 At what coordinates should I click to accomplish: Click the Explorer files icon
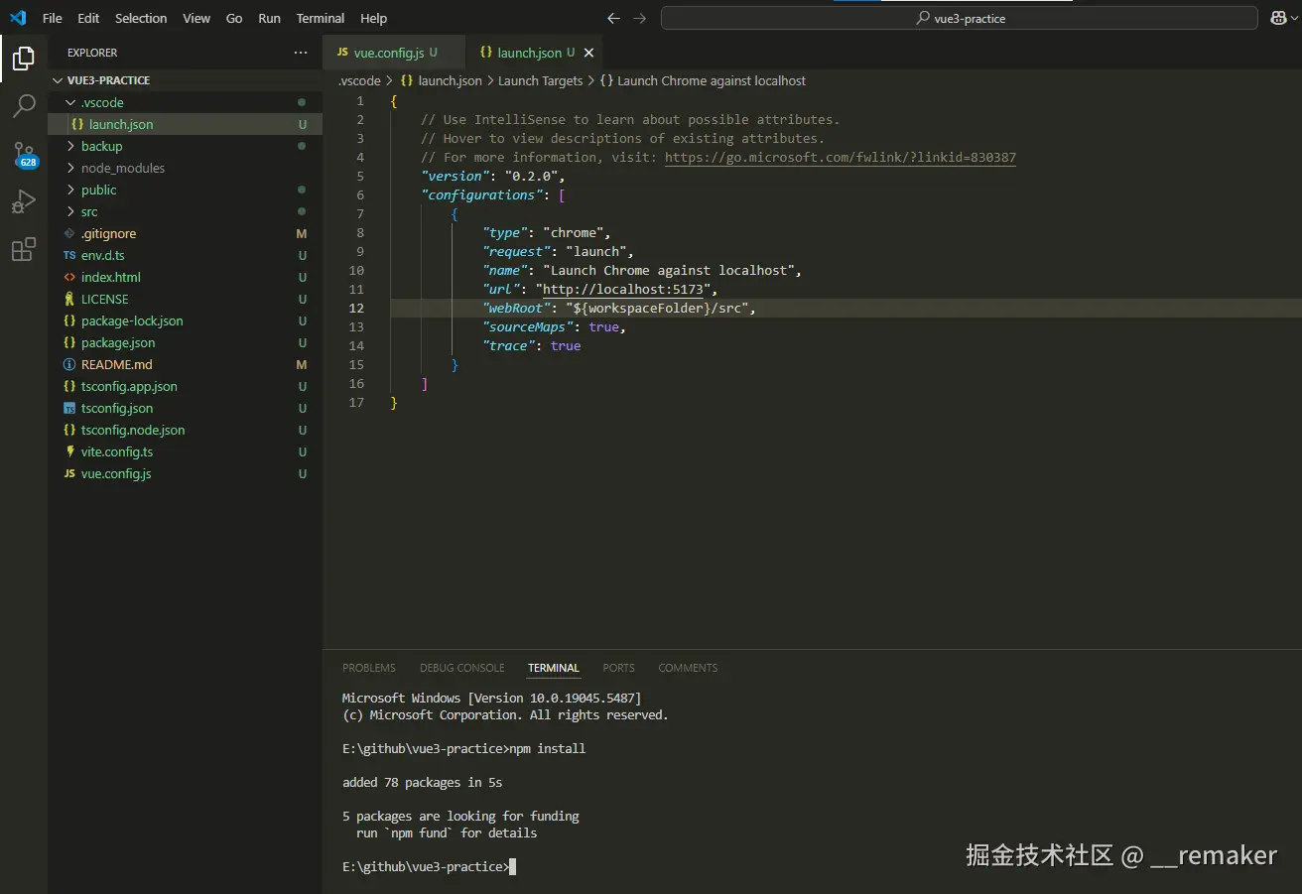pyautogui.click(x=24, y=60)
